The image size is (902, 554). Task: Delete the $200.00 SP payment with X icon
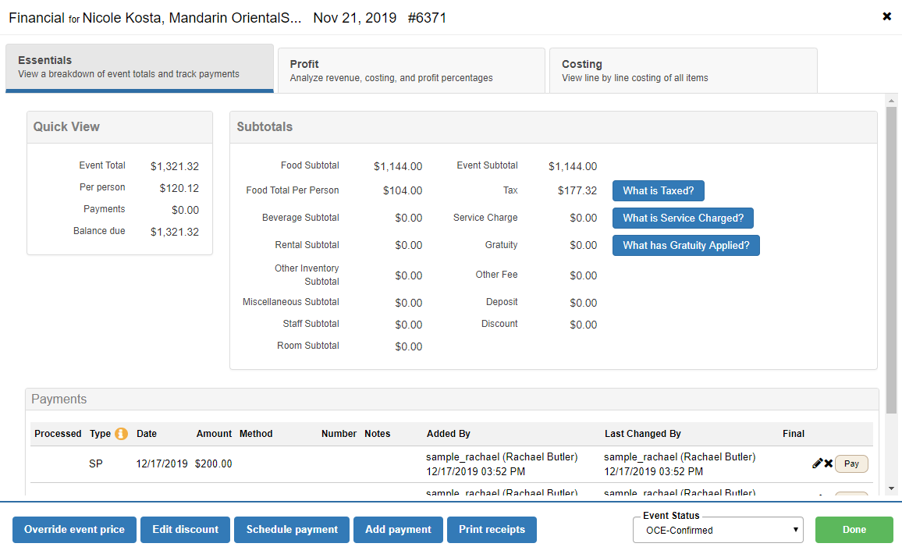pos(829,463)
